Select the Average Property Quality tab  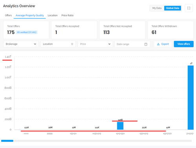pos(30,15)
